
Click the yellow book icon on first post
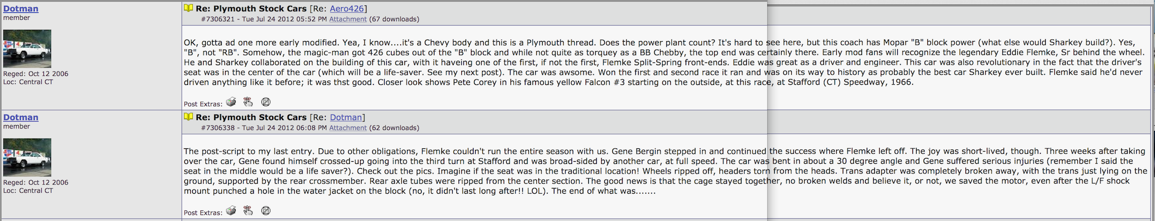(x=189, y=8)
